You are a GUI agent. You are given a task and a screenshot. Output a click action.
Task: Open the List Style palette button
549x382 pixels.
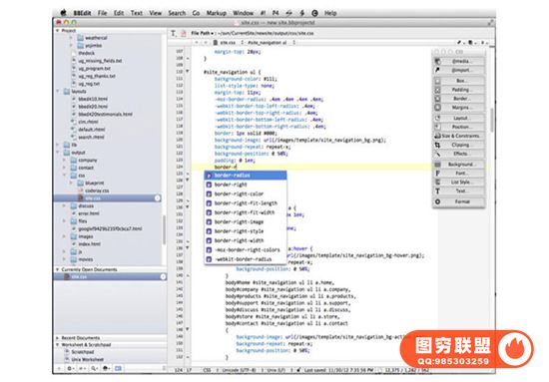tap(459, 183)
